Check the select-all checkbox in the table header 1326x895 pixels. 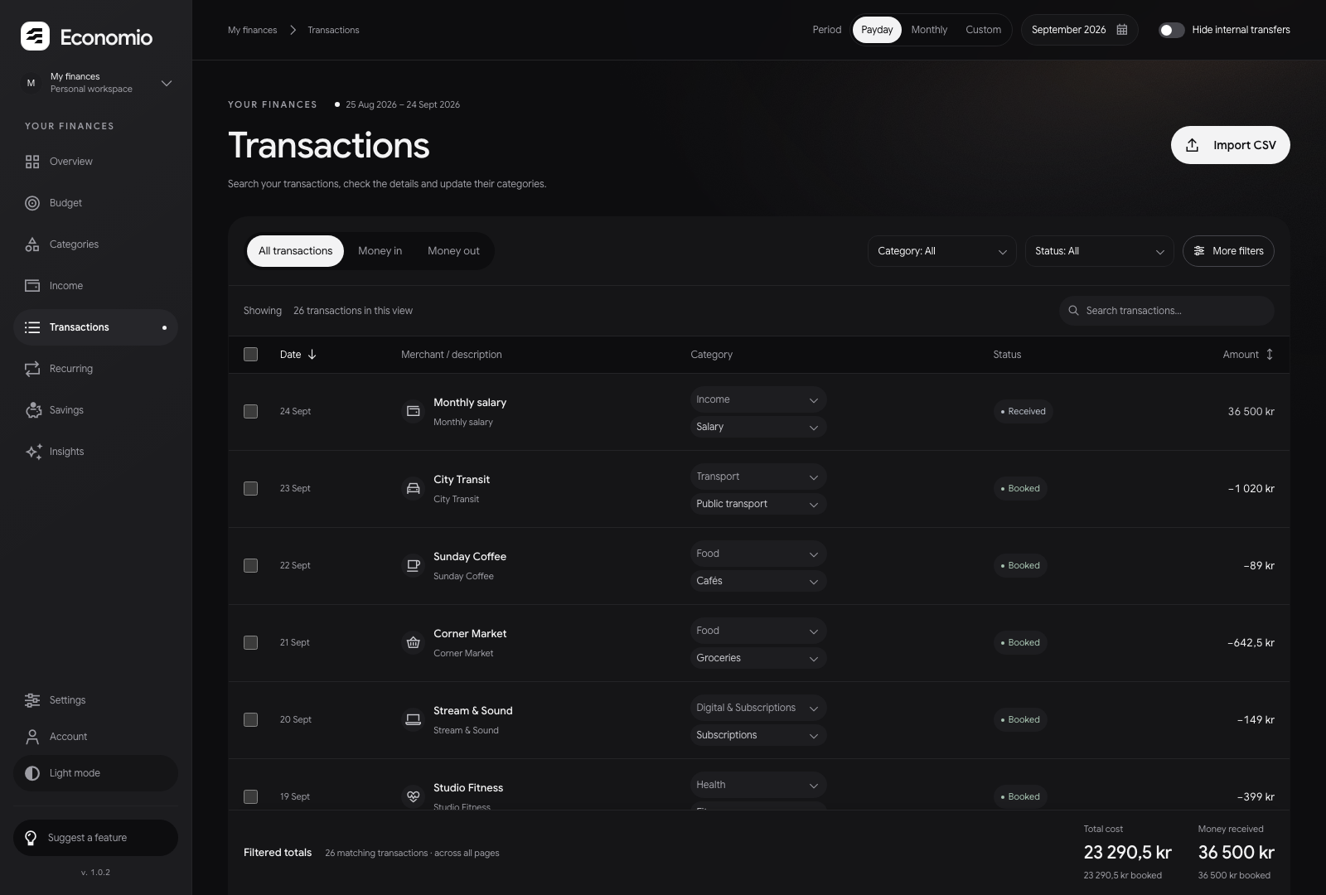250,354
